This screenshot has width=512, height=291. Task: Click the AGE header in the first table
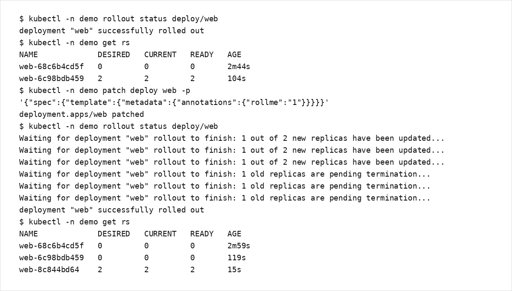coord(234,55)
